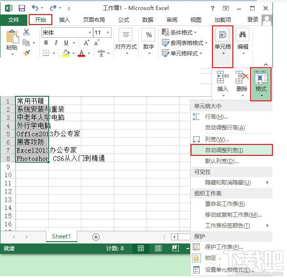Select row header 5
Screen dimensions: 287x278
[x=8, y=134]
